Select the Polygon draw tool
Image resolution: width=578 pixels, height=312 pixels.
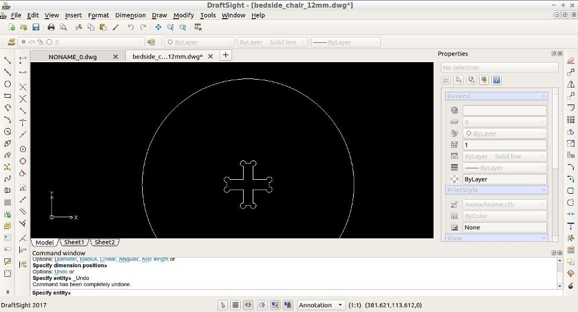click(7, 84)
